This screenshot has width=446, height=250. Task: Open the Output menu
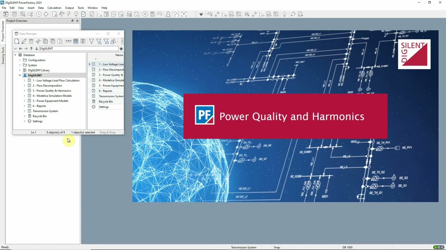(69, 8)
